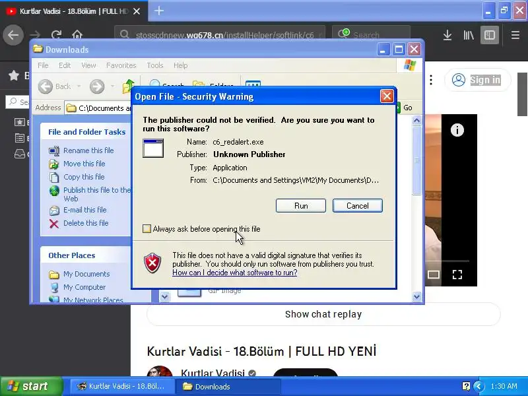Click the system tray clock 1:30 AM
528x396 pixels.
(x=504, y=386)
